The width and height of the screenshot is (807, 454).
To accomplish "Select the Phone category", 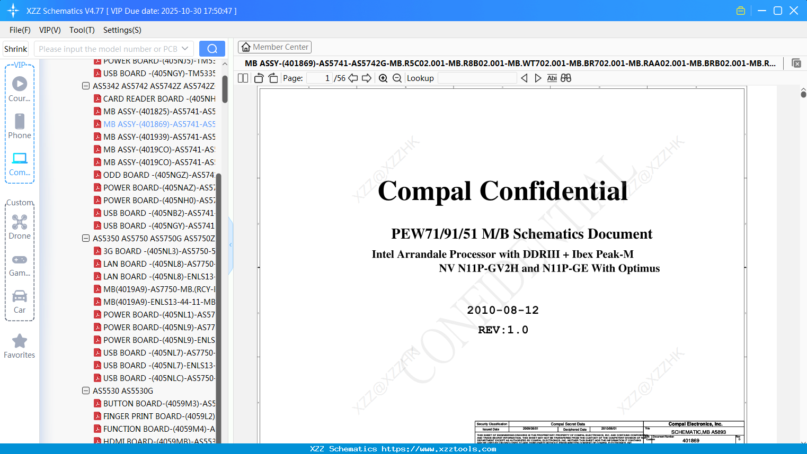I will [20, 126].
